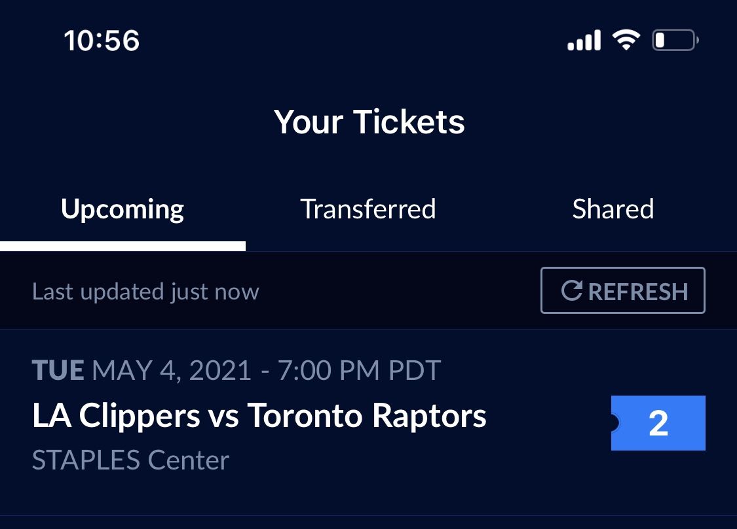
Task: Tap the REFRESH text label
Action: tap(638, 291)
